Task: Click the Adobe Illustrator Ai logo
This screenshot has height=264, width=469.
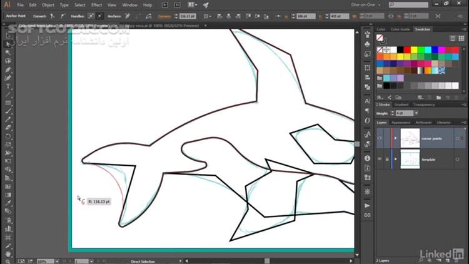Action: 8,5
